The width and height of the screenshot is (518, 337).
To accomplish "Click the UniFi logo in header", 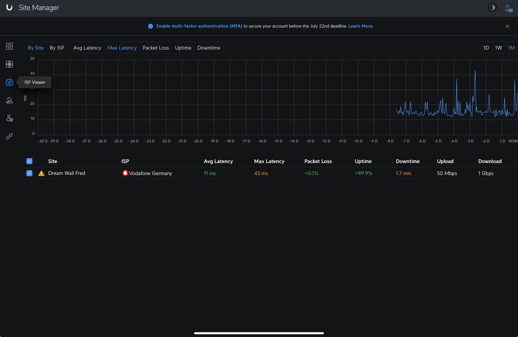I will point(9,8).
